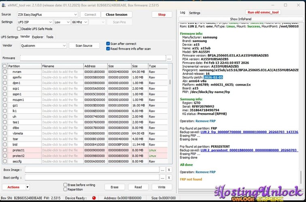Clear the Boot config field with X
Image resolution: width=306 pixels, height=202 pixels.
169,178
